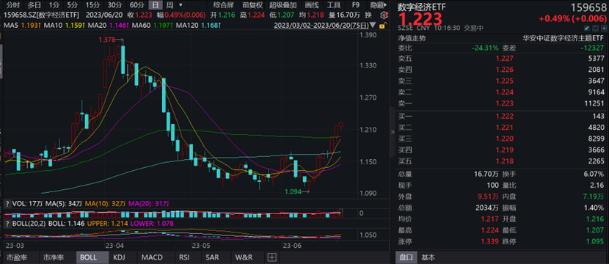Click 净值走势 NAV trend link
The height and width of the screenshot is (264, 609).
point(412,38)
